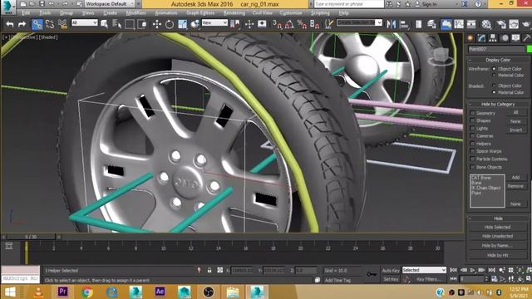
Task: Open the Render Setup icon
Action: click(x=501, y=24)
